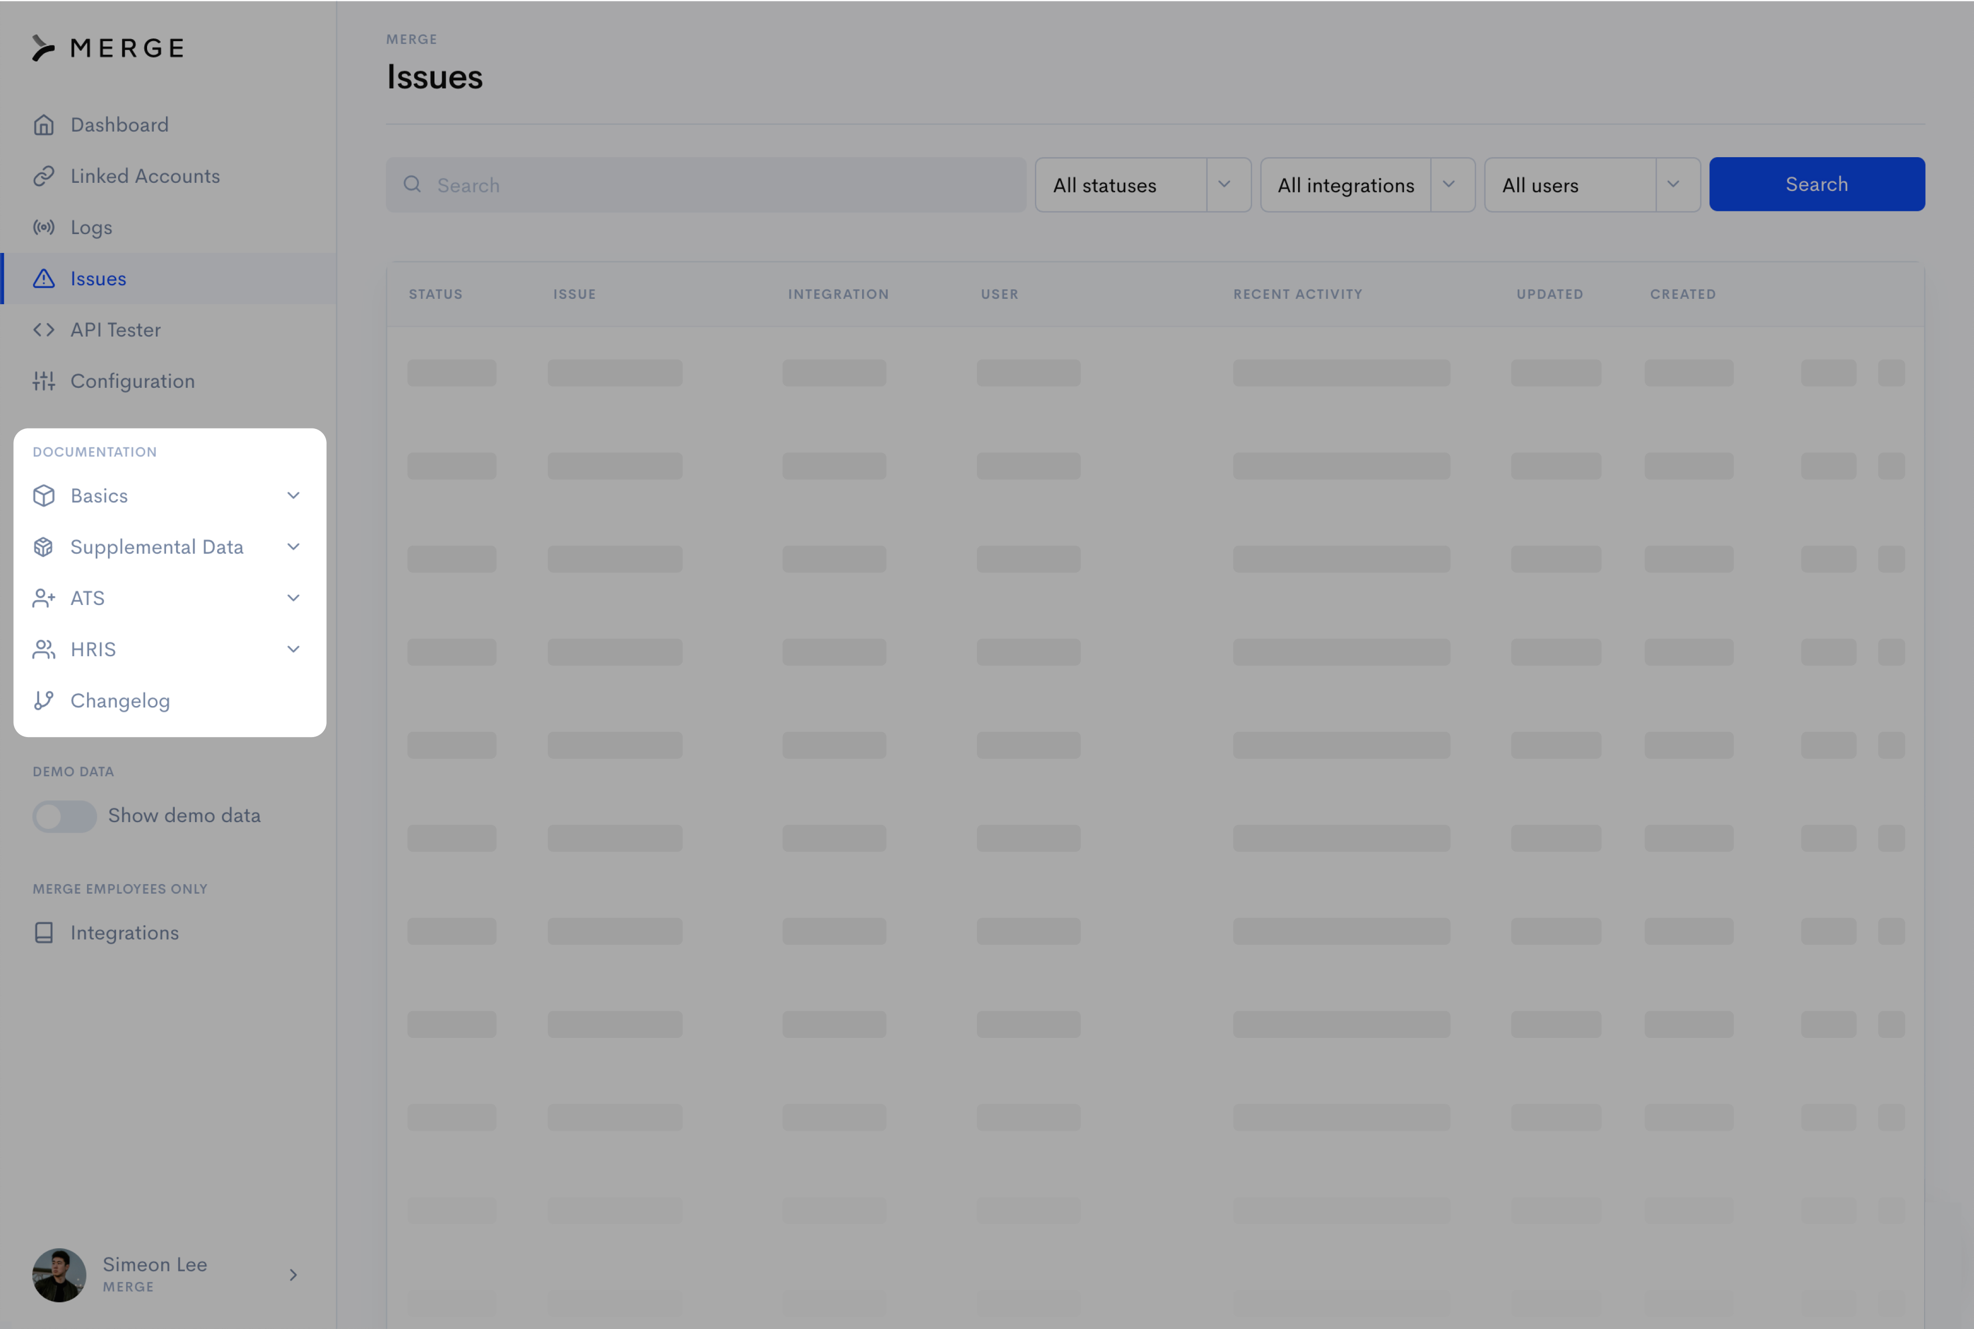Image resolution: width=1974 pixels, height=1329 pixels.
Task: Click the Simeon Lee profile name
Action: tap(155, 1265)
